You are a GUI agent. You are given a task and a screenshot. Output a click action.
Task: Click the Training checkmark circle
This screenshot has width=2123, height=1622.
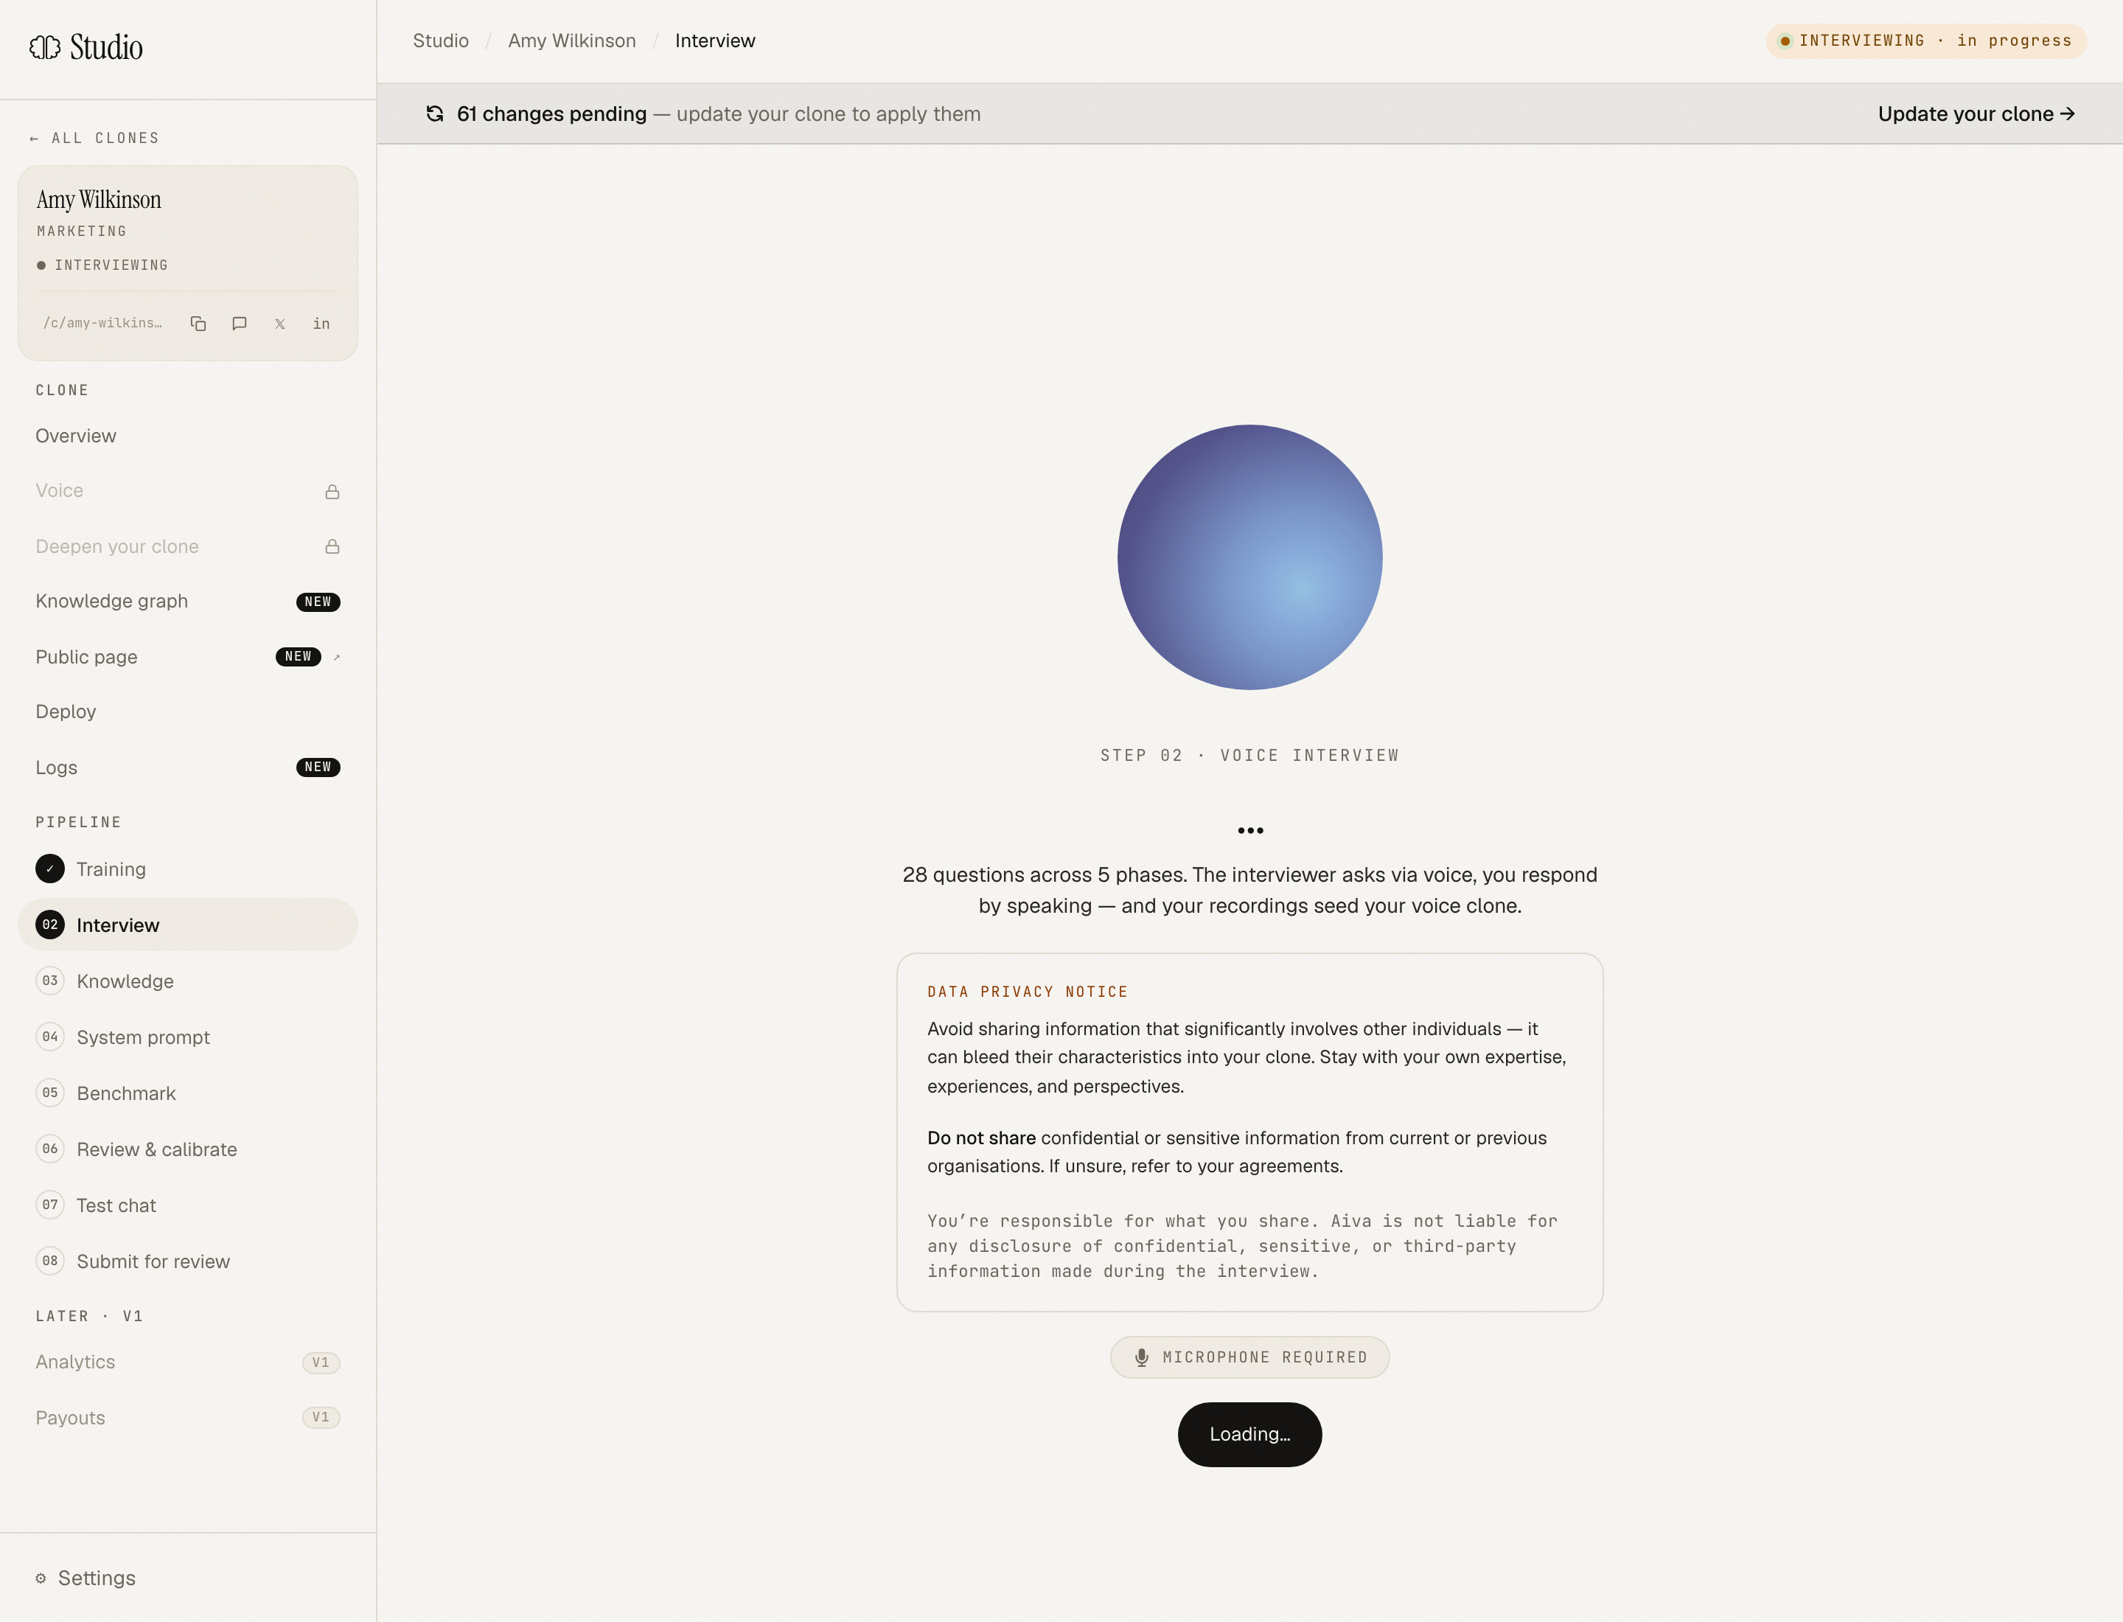click(50, 869)
